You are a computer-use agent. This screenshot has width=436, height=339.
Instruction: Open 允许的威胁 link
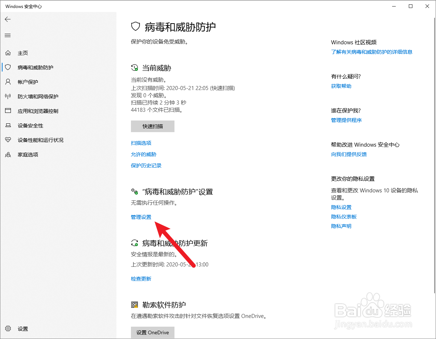144,154
